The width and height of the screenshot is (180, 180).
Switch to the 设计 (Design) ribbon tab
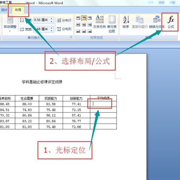(4, 10)
